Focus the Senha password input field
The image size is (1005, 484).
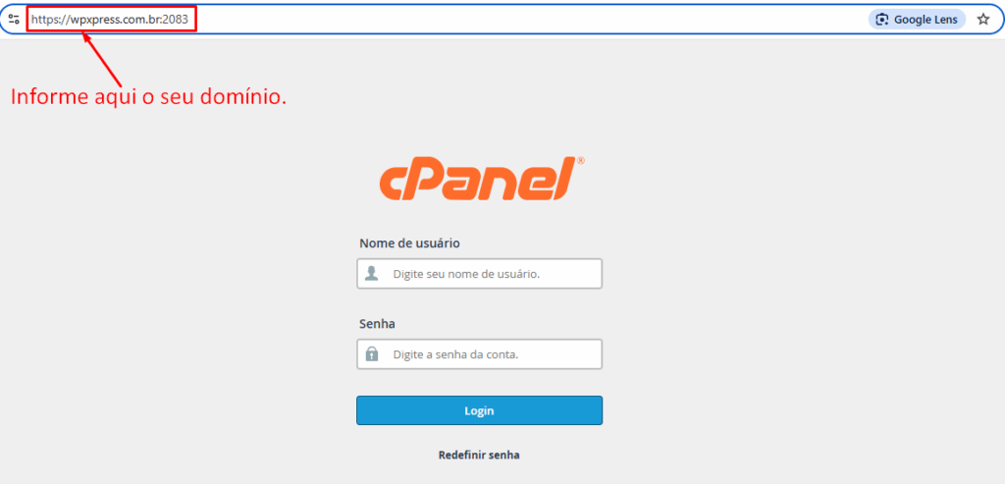(x=479, y=353)
